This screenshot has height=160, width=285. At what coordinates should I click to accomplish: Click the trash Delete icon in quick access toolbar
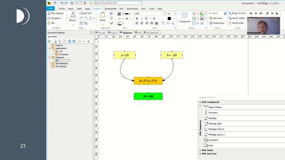(x=85, y=3)
